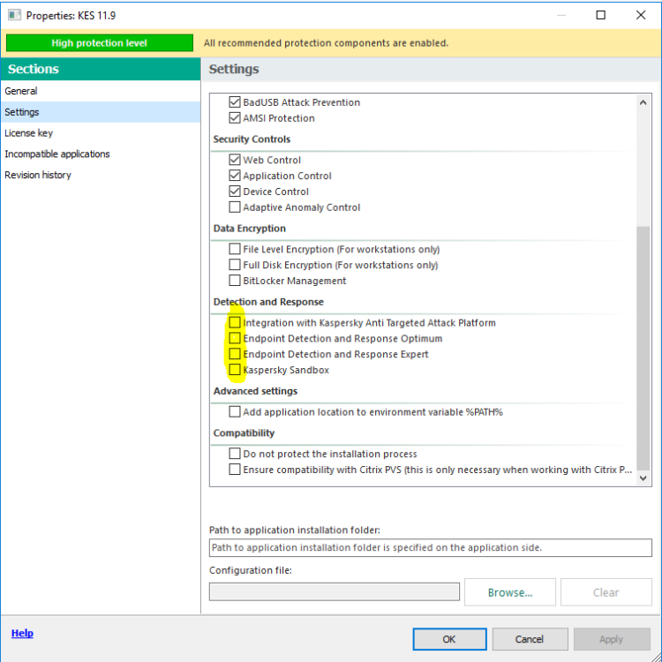This screenshot has height=662, width=662.
Task: Click the Clear button
Action: pyautogui.click(x=606, y=592)
